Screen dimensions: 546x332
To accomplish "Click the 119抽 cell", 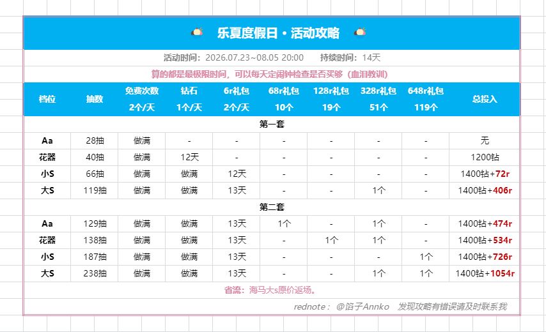I will (x=95, y=190).
